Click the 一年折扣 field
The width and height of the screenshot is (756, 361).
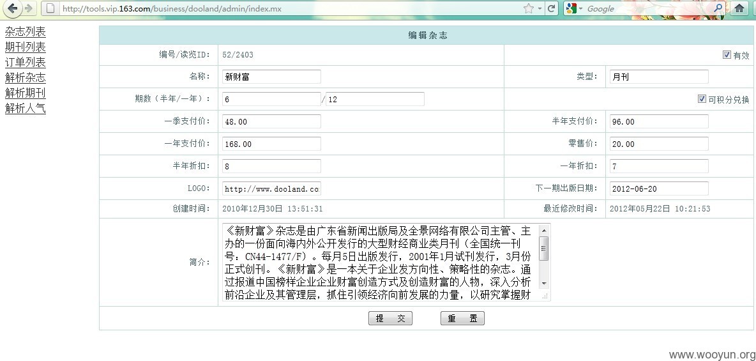point(659,166)
